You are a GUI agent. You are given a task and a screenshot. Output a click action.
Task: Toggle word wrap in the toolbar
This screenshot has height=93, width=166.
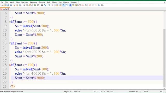point(64,5)
